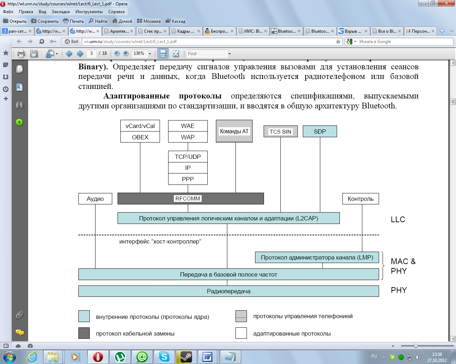Click the Домой toolbar button
Viewport: 456px width, 364px height.
(x=122, y=21)
